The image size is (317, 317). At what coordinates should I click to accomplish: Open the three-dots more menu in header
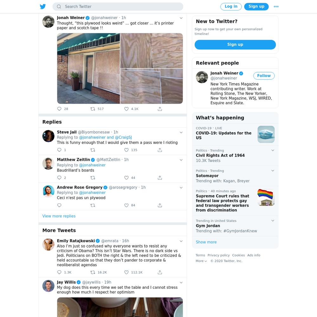[x=276, y=6]
